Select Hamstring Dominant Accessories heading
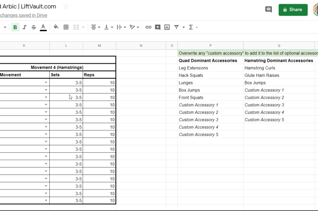Screen dimensions: 318x211 [279, 60]
